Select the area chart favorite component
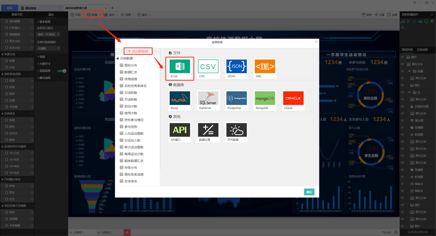 tap(421, 21)
